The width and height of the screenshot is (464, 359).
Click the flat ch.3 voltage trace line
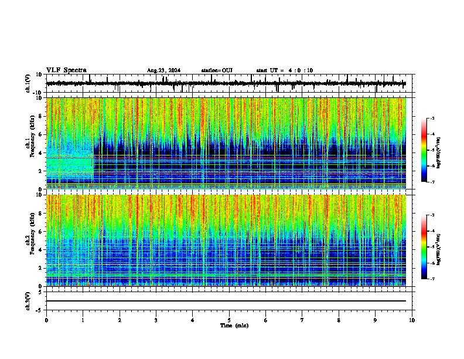[226, 301]
